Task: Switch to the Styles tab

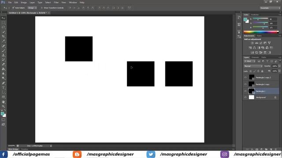Action: [259, 36]
